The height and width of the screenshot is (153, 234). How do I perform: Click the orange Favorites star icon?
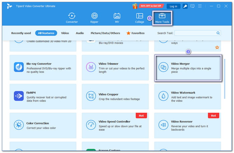tap(128, 33)
